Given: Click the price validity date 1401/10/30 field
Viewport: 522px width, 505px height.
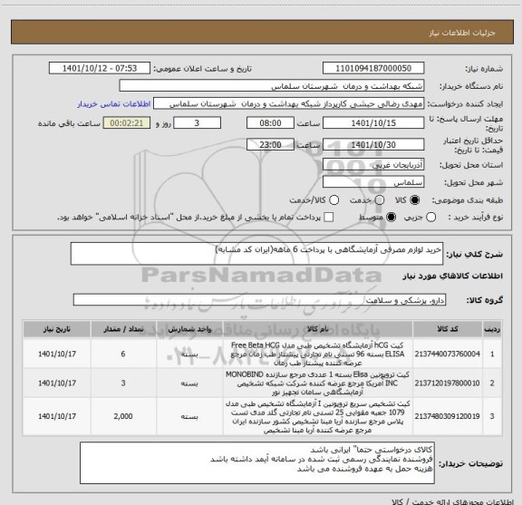Looking at the screenshot, I should click(373, 144).
